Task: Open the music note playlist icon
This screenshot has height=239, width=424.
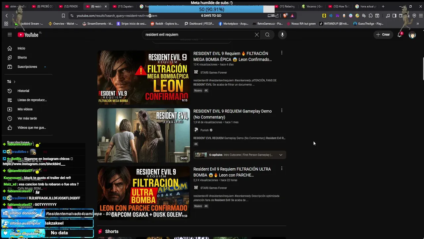Action: pos(388,16)
